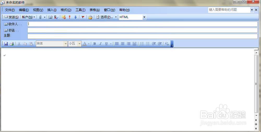Click the vertical scrollbar down arrow

256,116
